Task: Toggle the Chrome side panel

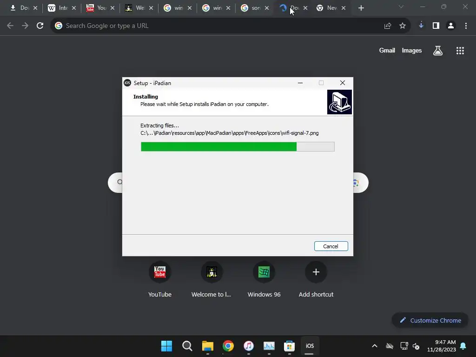Action: click(x=436, y=26)
